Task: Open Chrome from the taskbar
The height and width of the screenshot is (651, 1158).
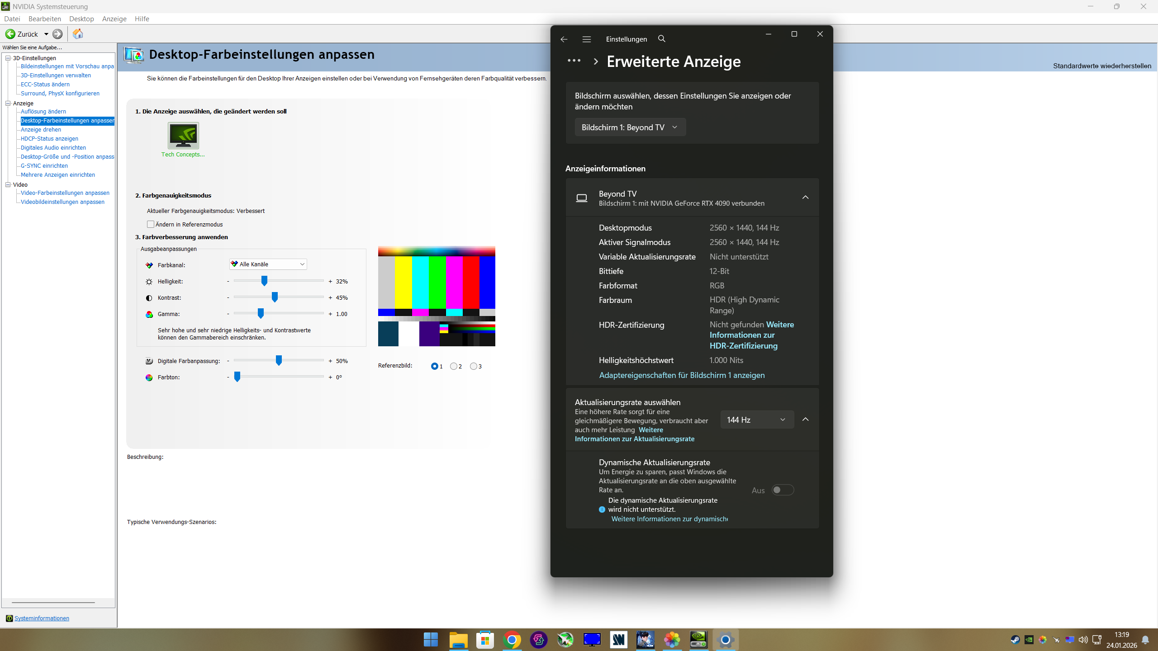Action: 512,640
